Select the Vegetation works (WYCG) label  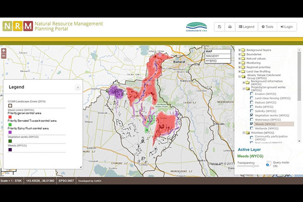point(272,116)
